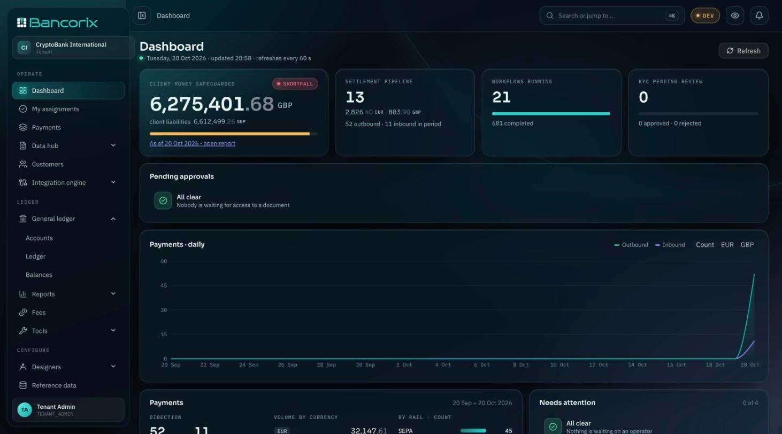Click the CI tenant avatar
This screenshot has width=782, height=434.
point(24,48)
